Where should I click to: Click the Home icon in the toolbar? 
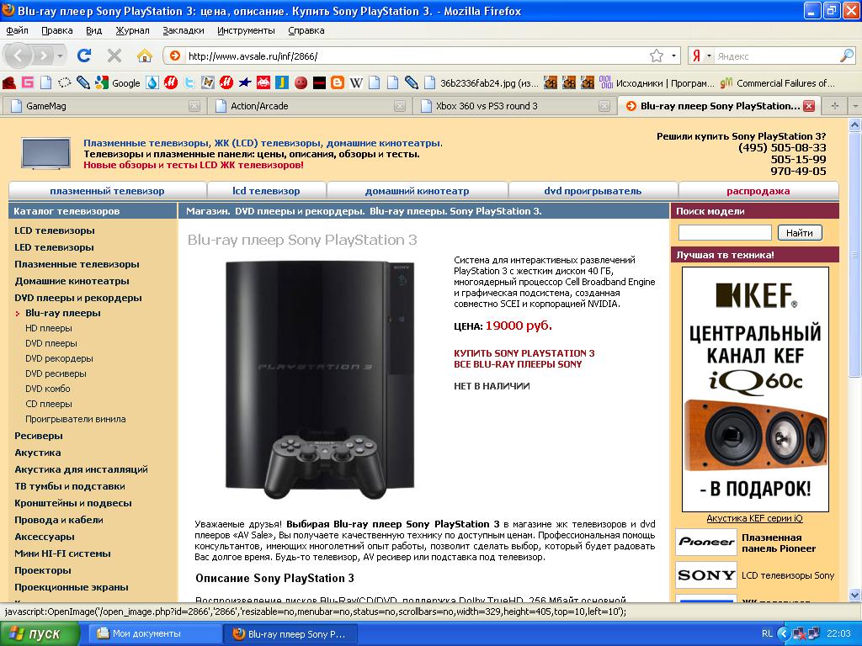(x=145, y=56)
